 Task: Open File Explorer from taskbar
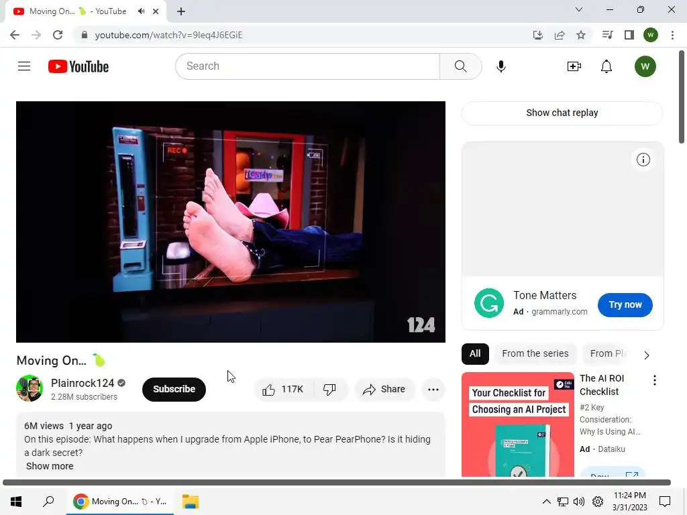click(191, 502)
